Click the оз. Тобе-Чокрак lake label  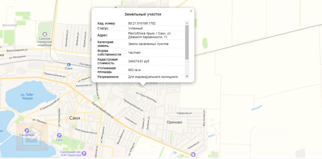pos(28,96)
